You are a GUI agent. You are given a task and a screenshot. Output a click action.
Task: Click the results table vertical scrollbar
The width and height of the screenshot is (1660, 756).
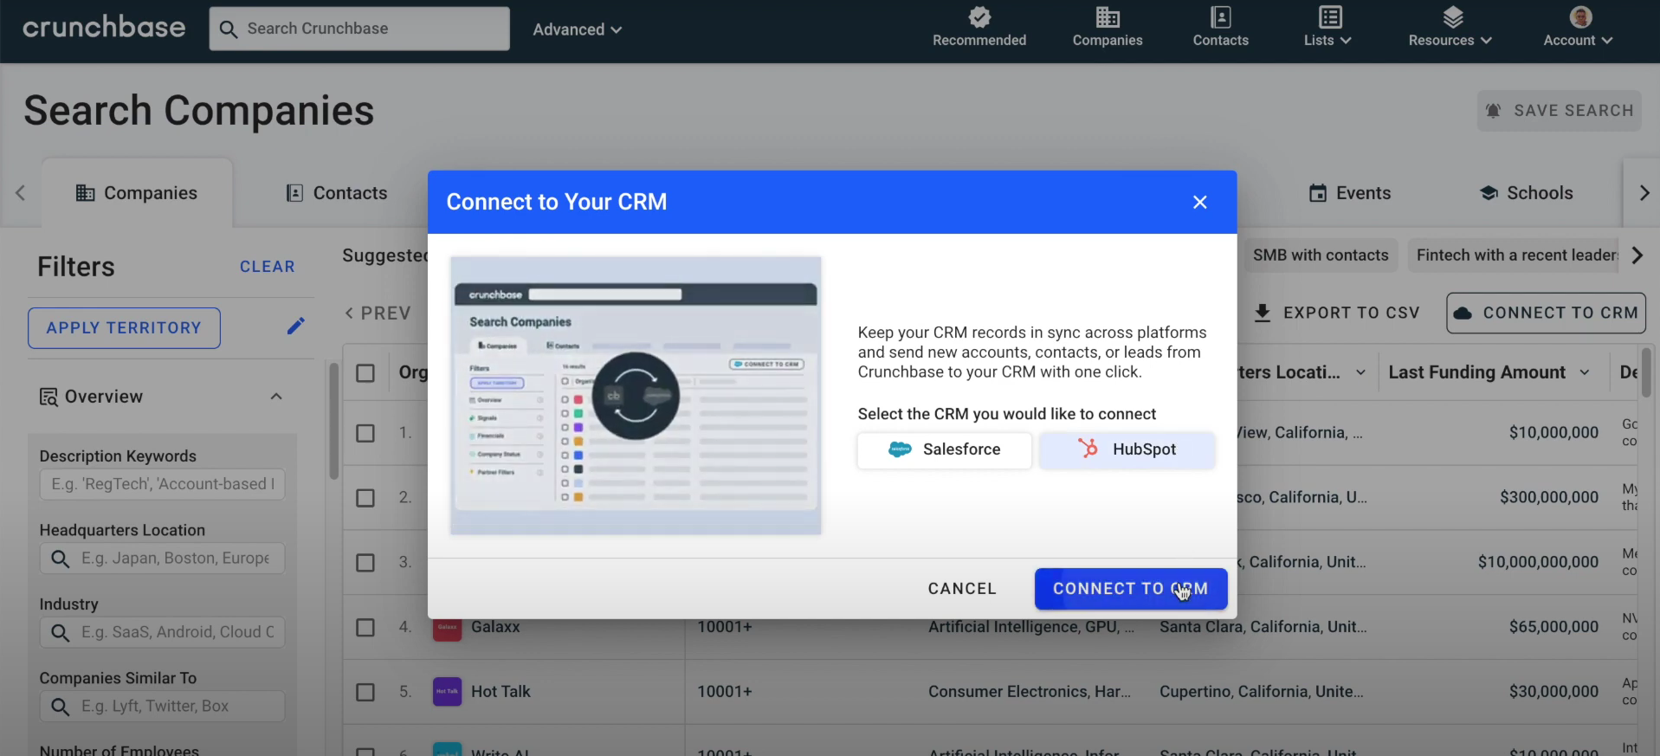pyautogui.click(x=1646, y=372)
